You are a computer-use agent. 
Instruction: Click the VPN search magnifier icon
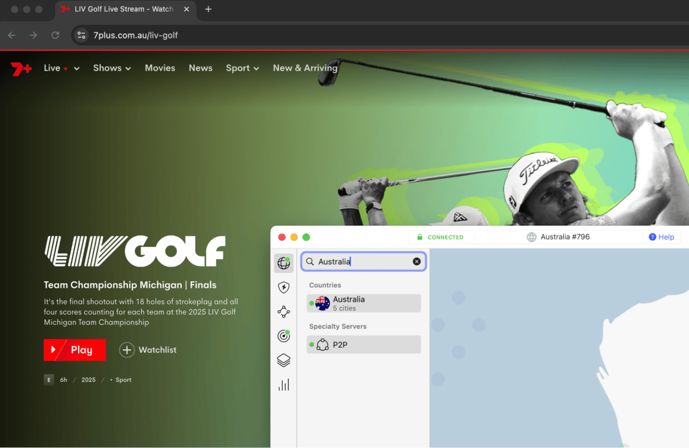pyautogui.click(x=310, y=261)
